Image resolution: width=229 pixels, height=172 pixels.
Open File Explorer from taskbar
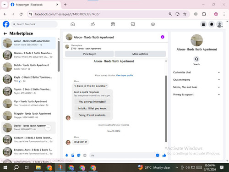[x=38, y=167]
